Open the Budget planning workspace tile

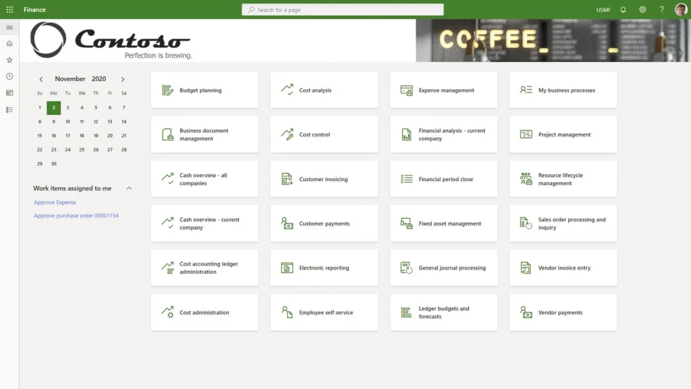pyautogui.click(x=204, y=90)
